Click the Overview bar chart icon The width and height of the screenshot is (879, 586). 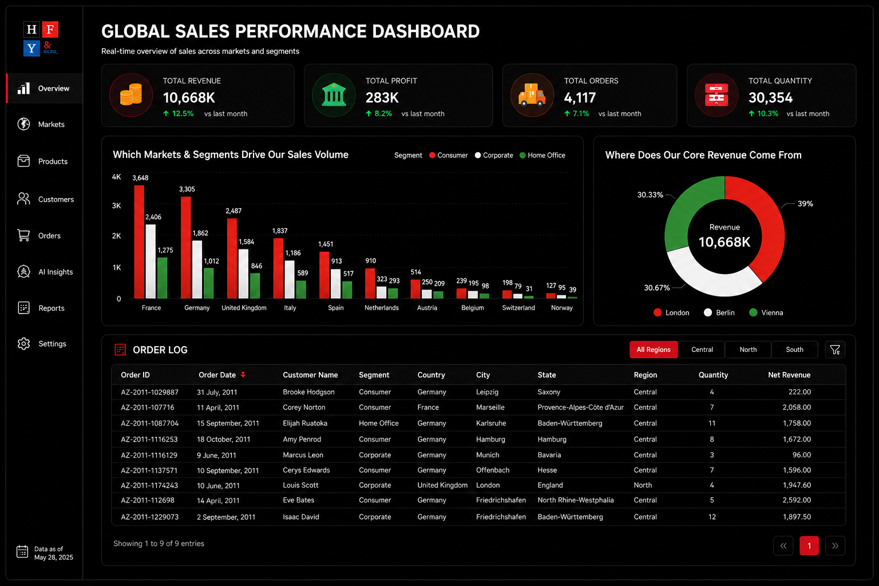pos(23,88)
